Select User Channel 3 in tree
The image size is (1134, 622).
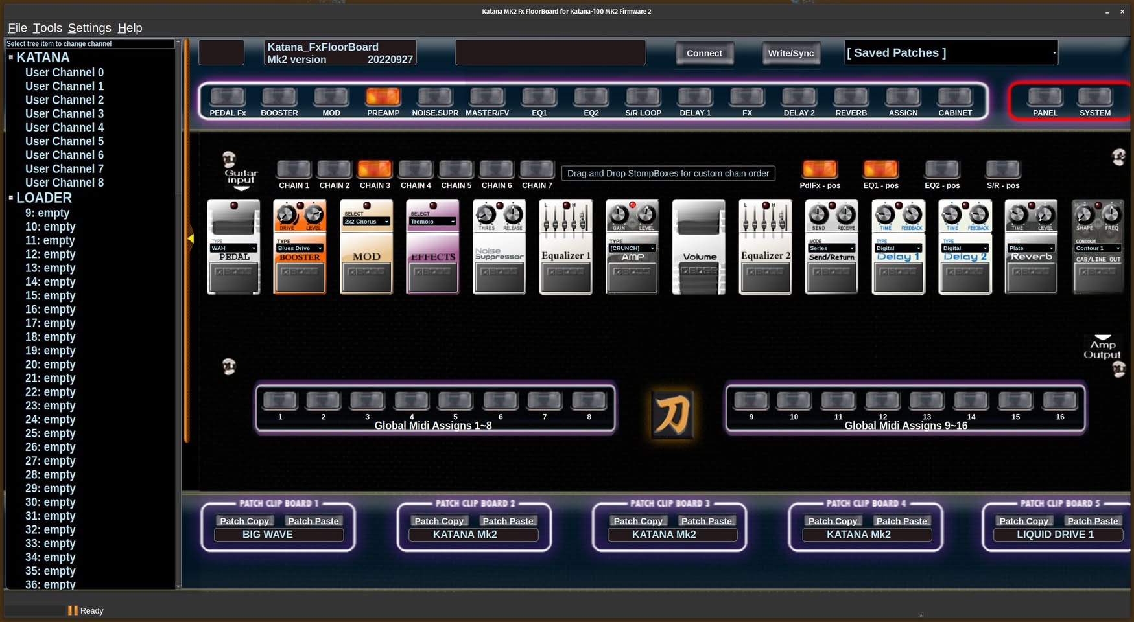pyautogui.click(x=64, y=114)
